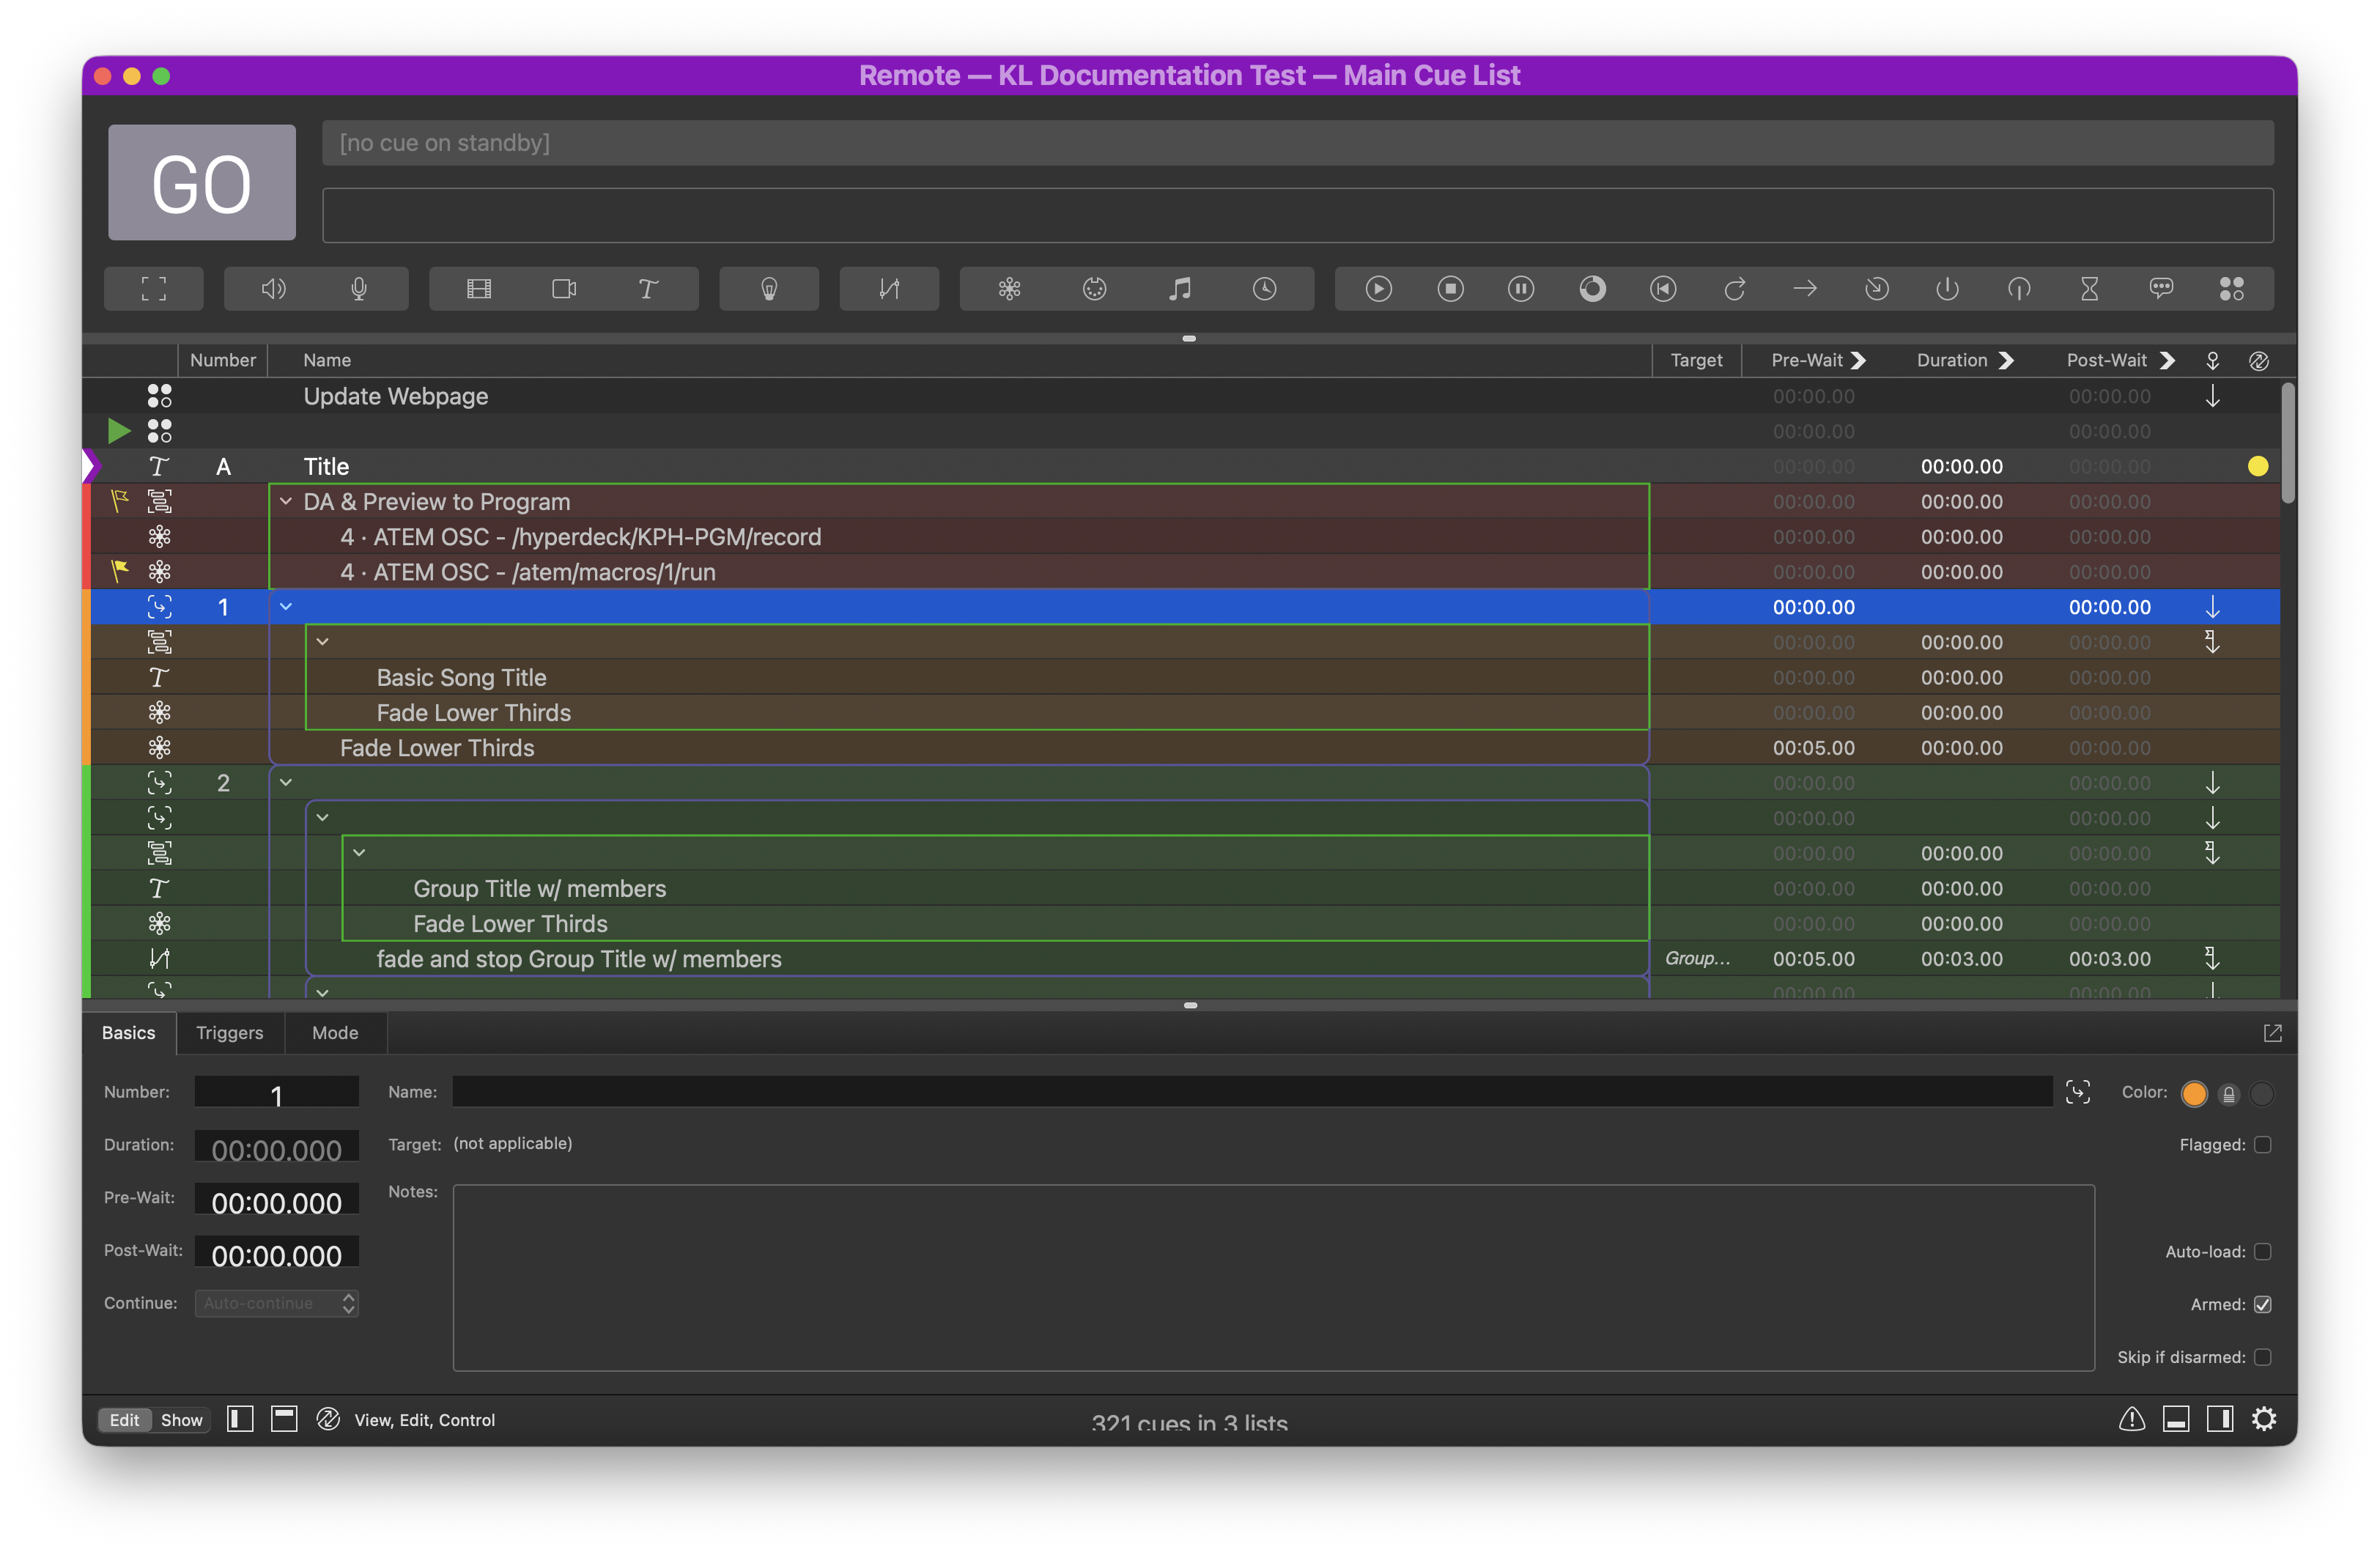Image resolution: width=2380 pixels, height=1555 pixels.
Task: Open workspace settings gear icon
Action: tap(2264, 1418)
